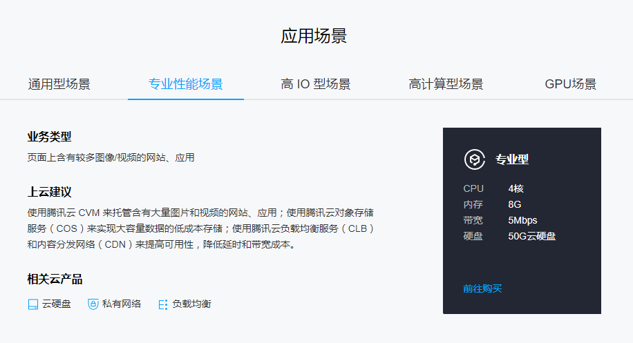The height and width of the screenshot is (343, 633).
Task: Click the 上云建议 heading
Action: [49, 192]
